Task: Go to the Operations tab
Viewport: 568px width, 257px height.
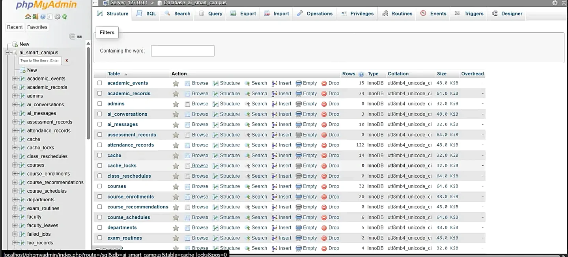Action: click(315, 13)
